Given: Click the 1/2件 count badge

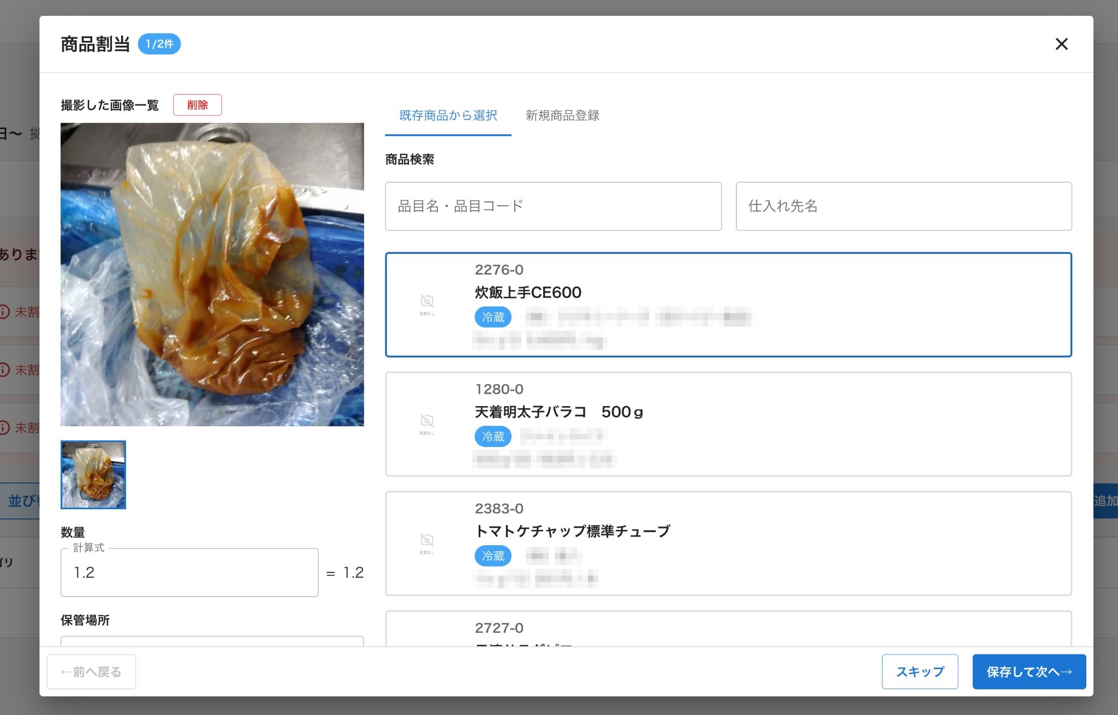Looking at the screenshot, I should click(x=159, y=44).
